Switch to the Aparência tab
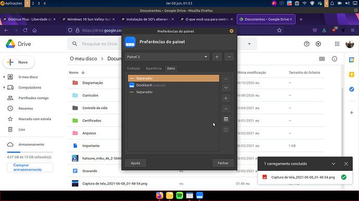Screen dimensions: 359x201 (x=153, y=69)
